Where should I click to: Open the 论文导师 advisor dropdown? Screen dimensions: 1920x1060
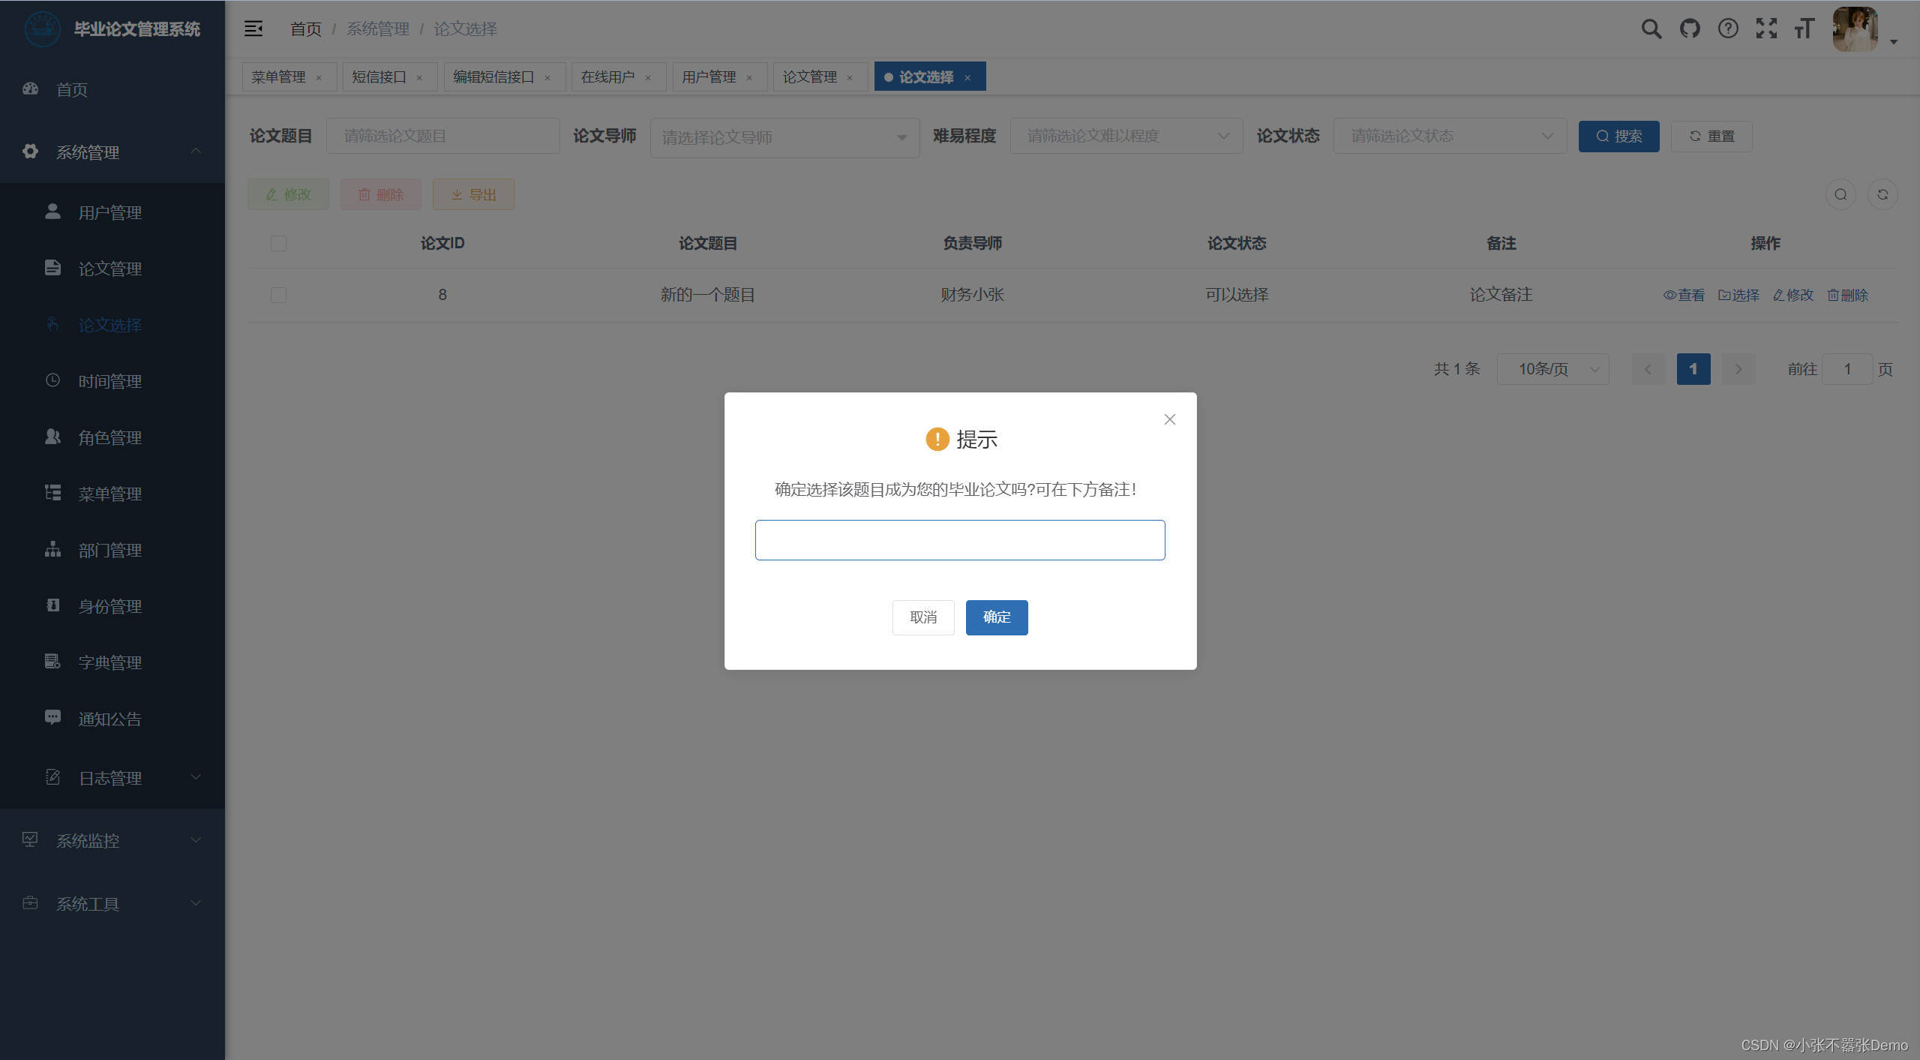[x=784, y=137]
